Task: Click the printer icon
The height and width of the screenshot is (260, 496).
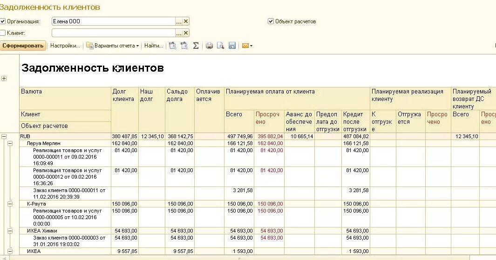Action: (209, 46)
